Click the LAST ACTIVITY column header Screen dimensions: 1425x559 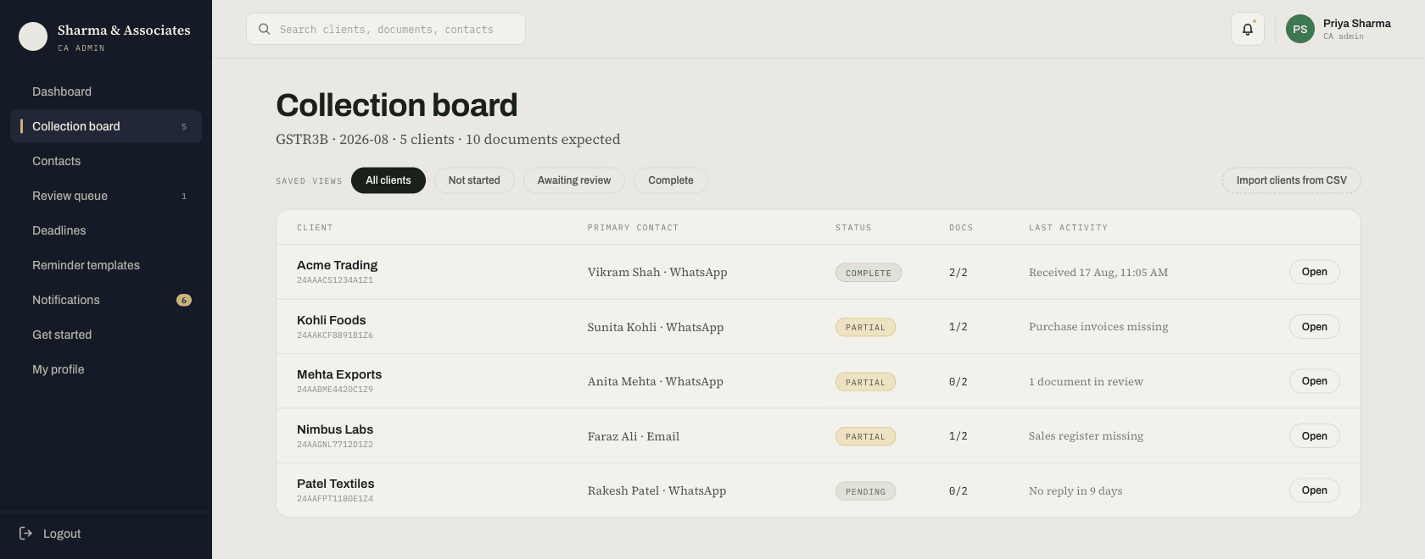(1068, 228)
